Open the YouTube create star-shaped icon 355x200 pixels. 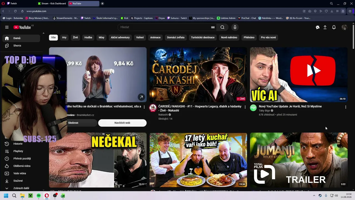point(318,27)
